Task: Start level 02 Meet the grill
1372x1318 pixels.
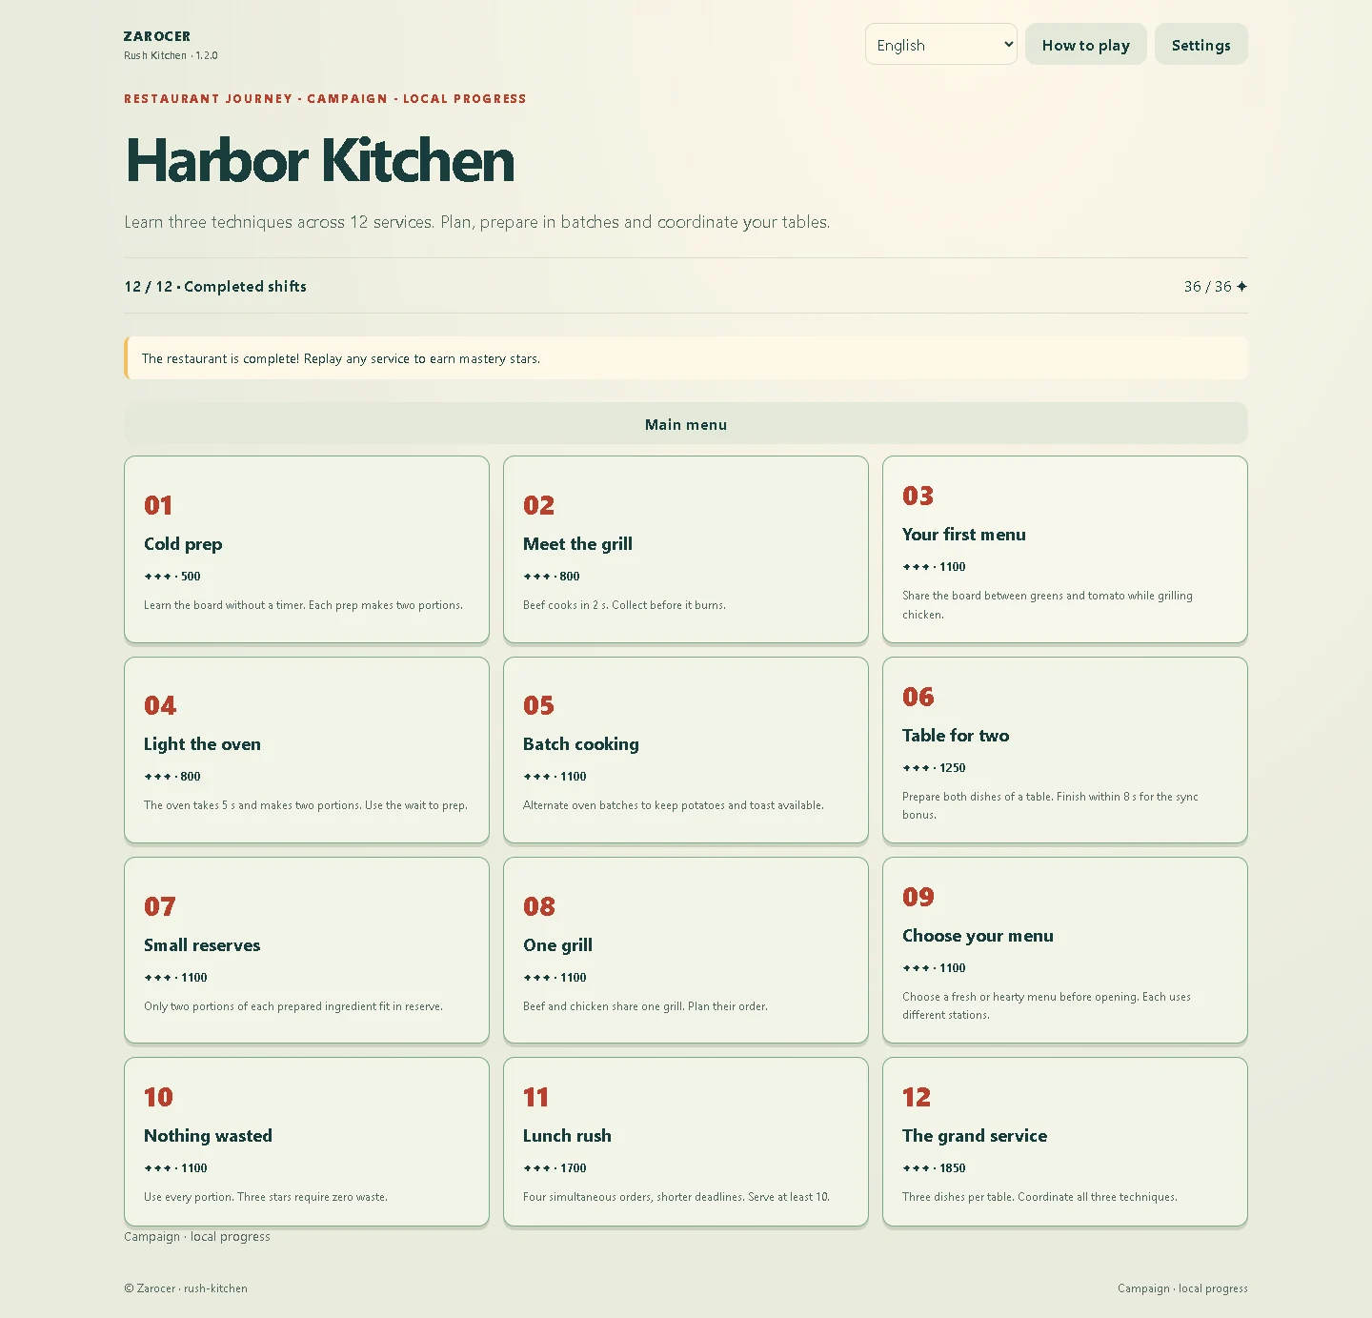Action: pyautogui.click(x=686, y=550)
